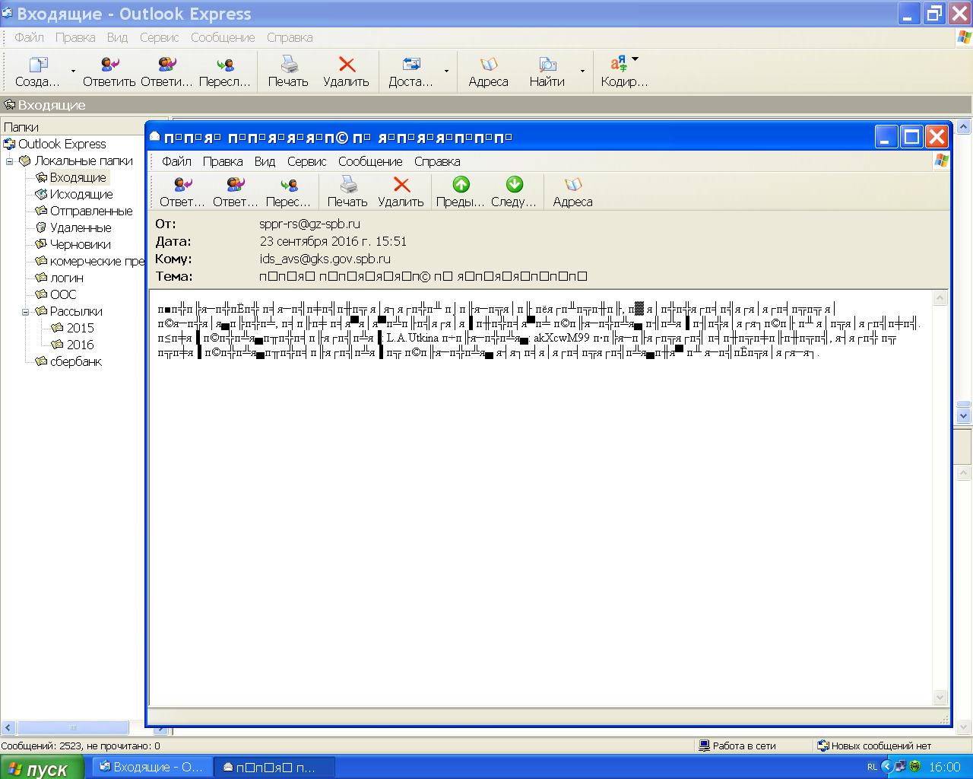Click recipient address ids_avs@gks.gov.spb.ru
973x779 pixels.
tap(325, 259)
